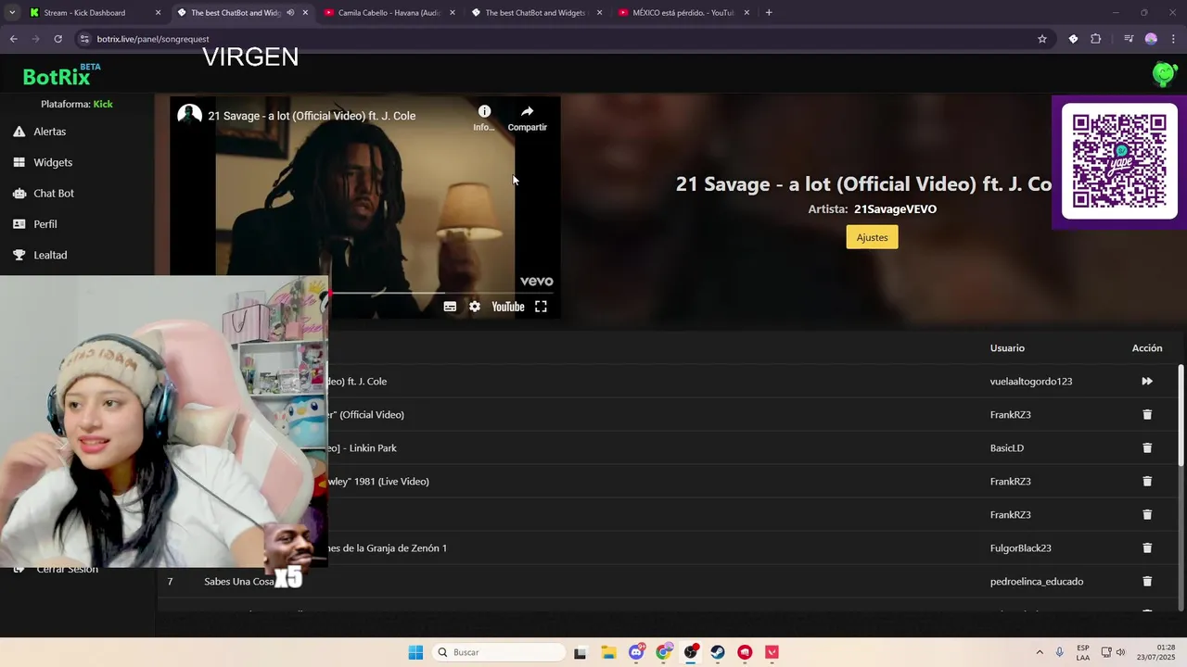Enter fullscreen on the embedded video
This screenshot has height=667, width=1187.
541,307
